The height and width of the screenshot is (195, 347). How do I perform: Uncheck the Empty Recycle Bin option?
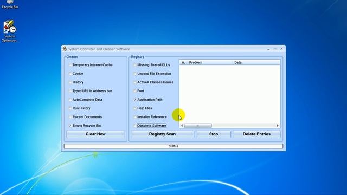tap(70, 126)
